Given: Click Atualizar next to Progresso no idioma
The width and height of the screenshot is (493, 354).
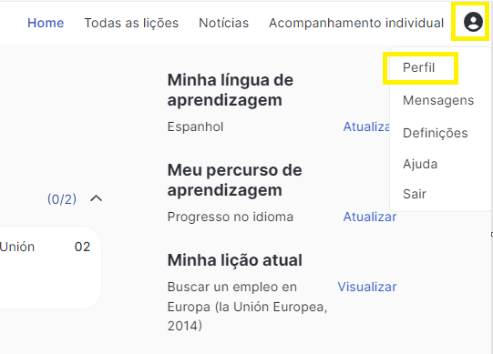Looking at the screenshot, I should click(370, 217).
